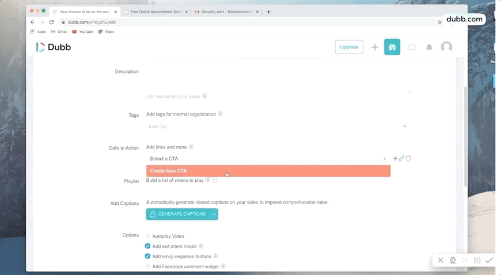
Task: Click the Dubb logo
Action: click(53, 47)
